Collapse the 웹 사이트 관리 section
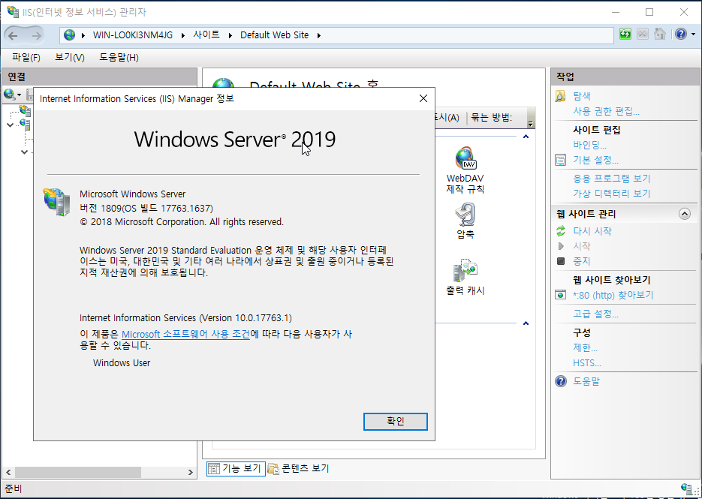This screenshot has width=702, height=499. pos(685,214)
